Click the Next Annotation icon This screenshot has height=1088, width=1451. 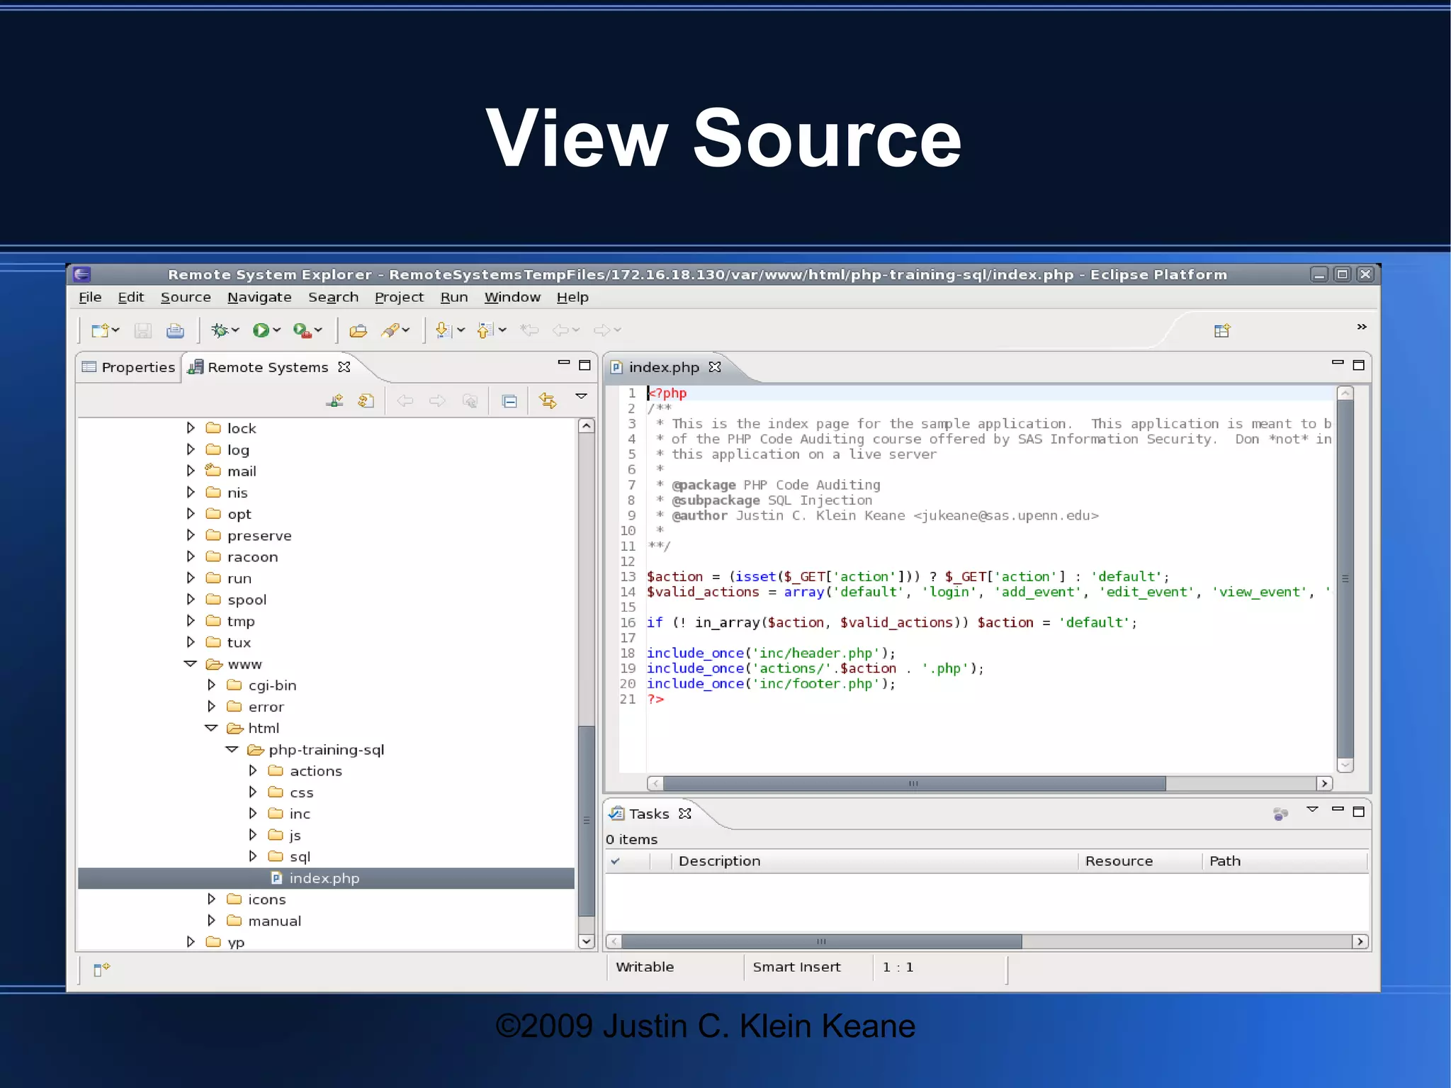[444, 330]
